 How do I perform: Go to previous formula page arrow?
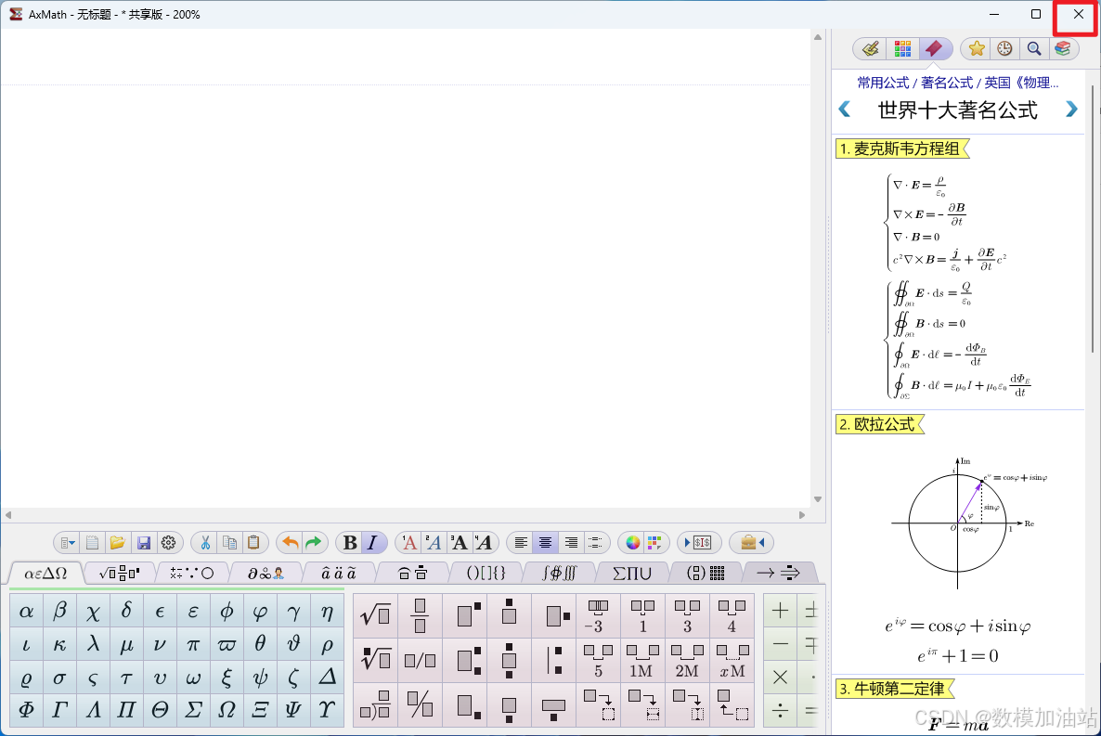click(x=845, y=110)
